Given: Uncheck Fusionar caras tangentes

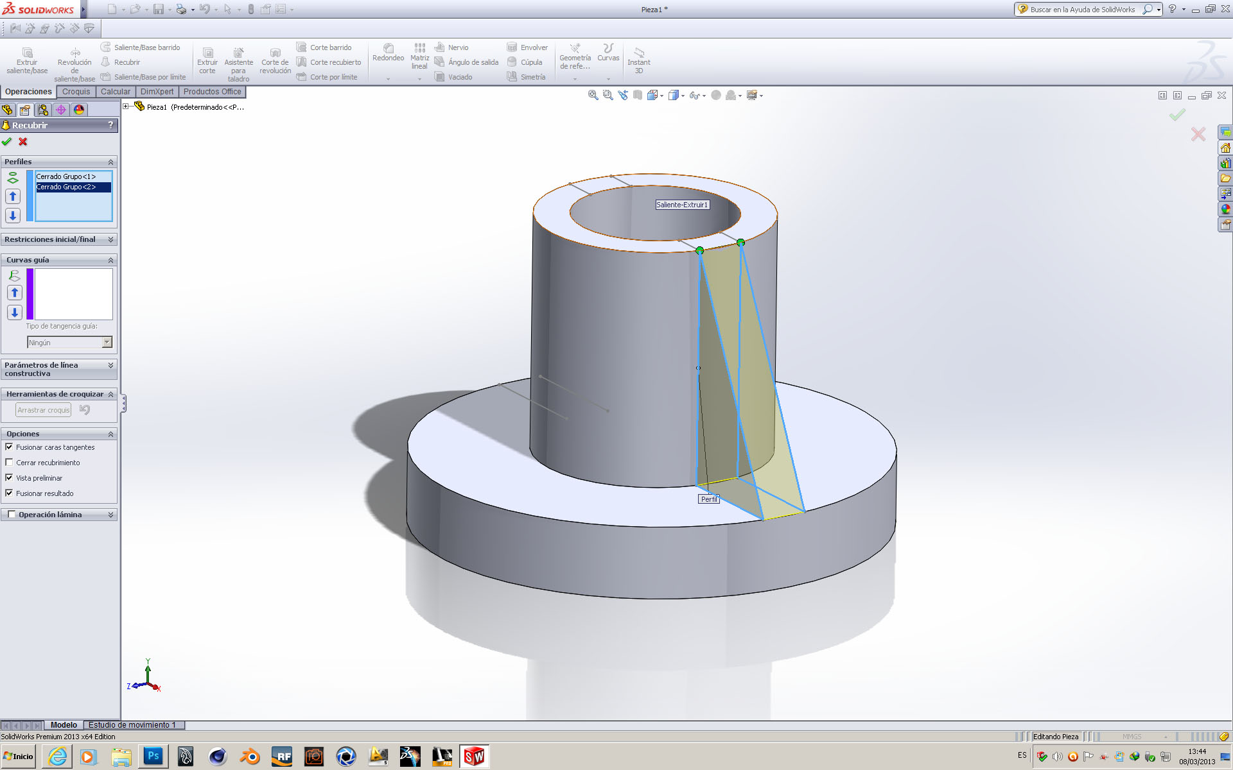Looking at the screenshot, I should [9, 447].
